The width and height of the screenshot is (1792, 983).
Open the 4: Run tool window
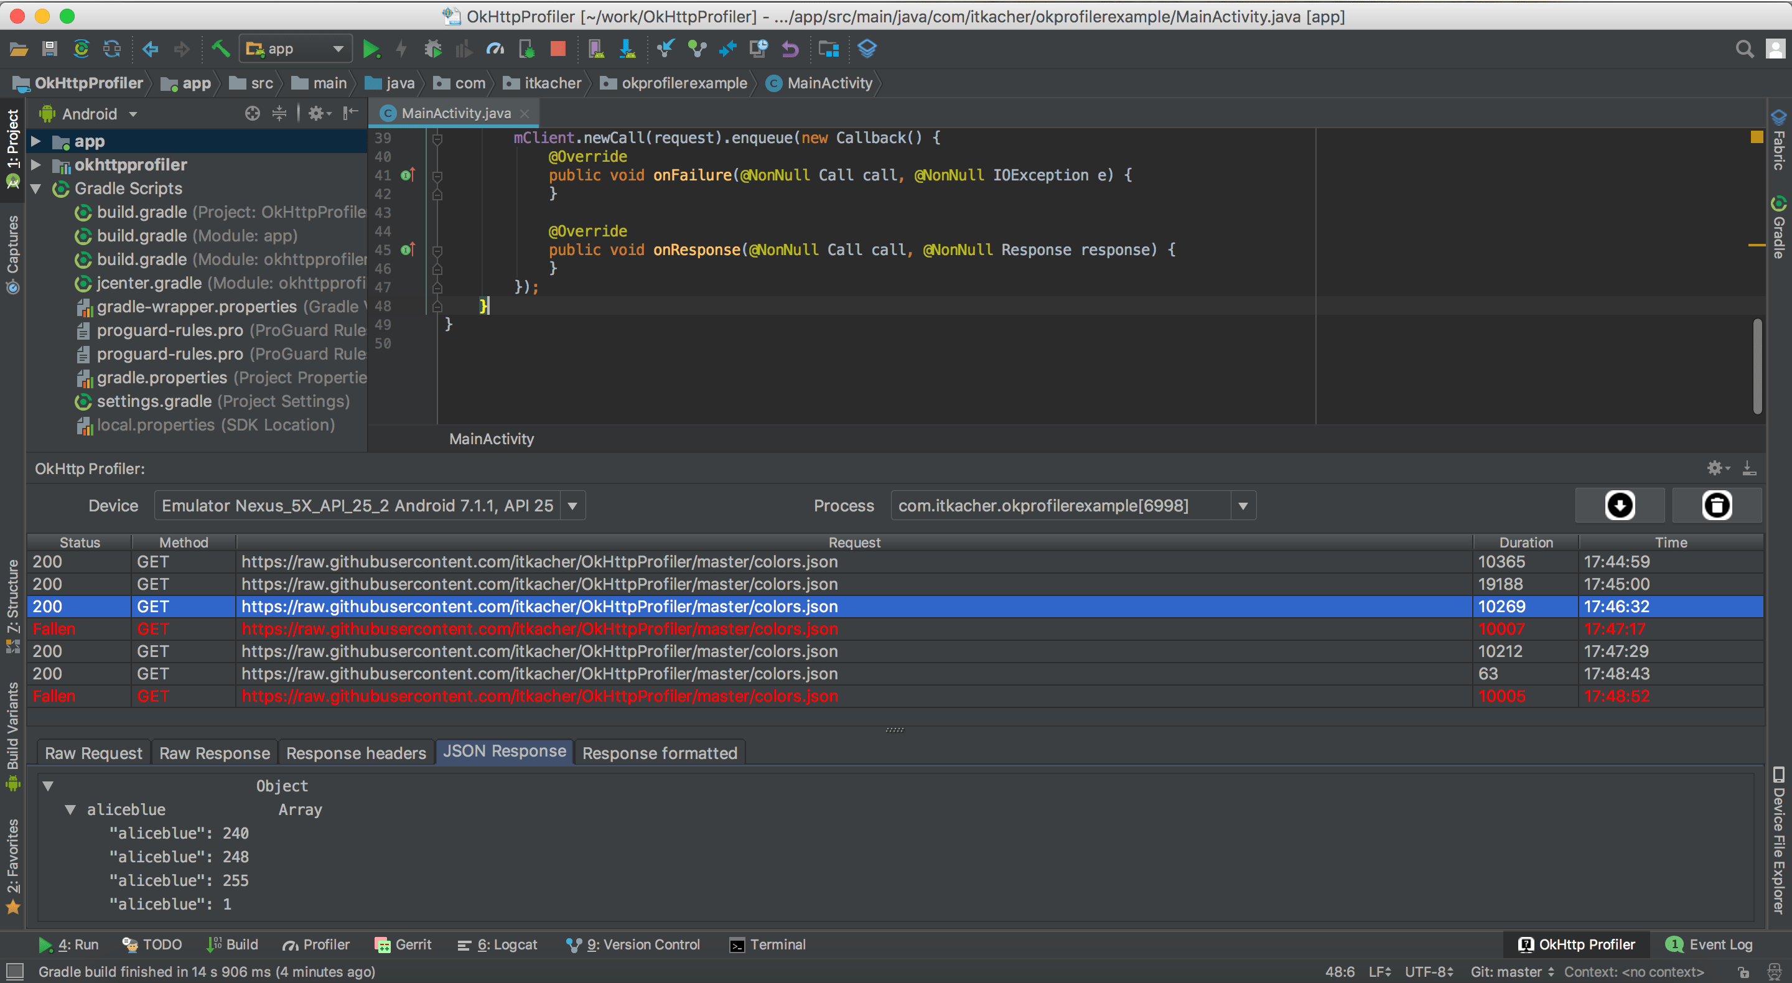click(x=68, y=944)
